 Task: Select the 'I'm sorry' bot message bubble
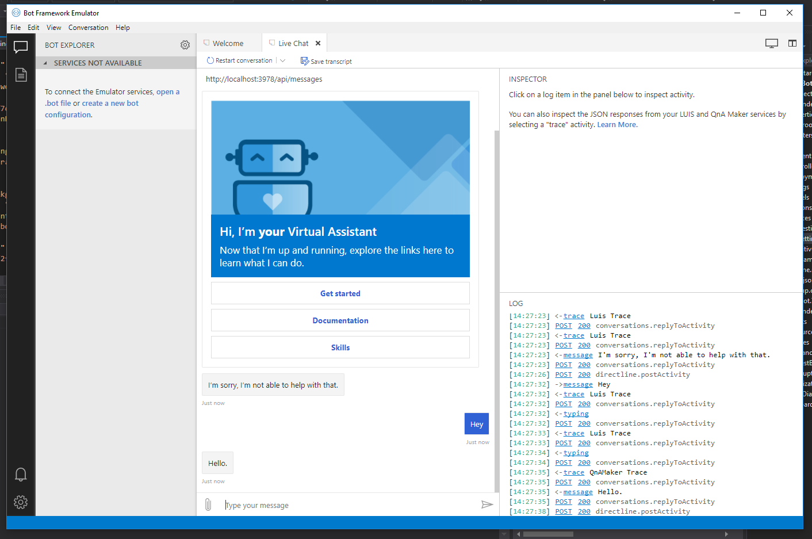tap(273, 385)
